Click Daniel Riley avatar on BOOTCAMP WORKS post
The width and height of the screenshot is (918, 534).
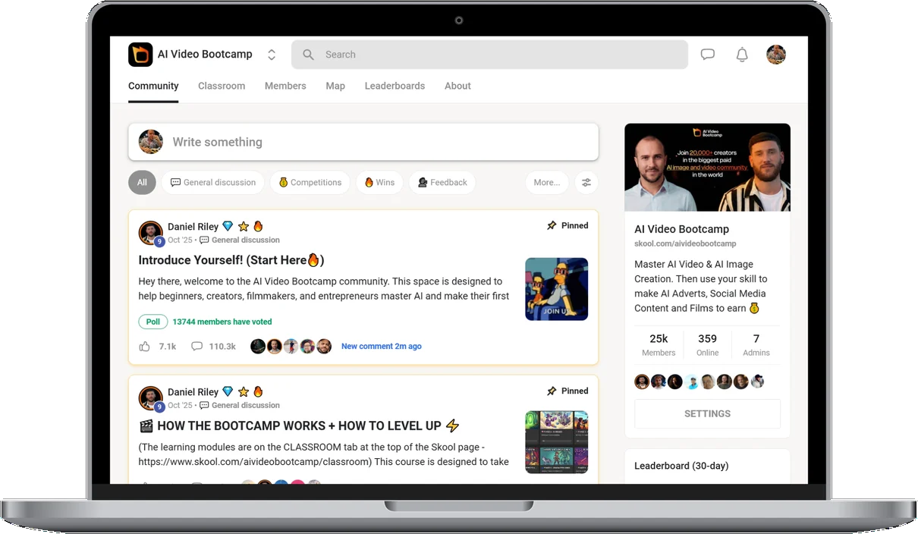[151, 398]
